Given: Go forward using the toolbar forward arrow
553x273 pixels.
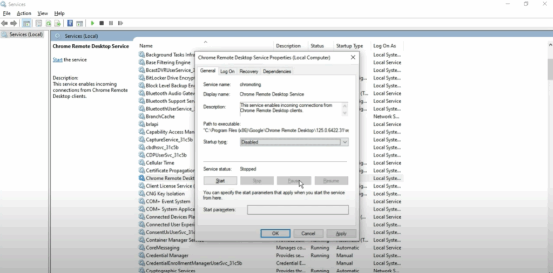Looking at the screenshot, I should (14, 23).
